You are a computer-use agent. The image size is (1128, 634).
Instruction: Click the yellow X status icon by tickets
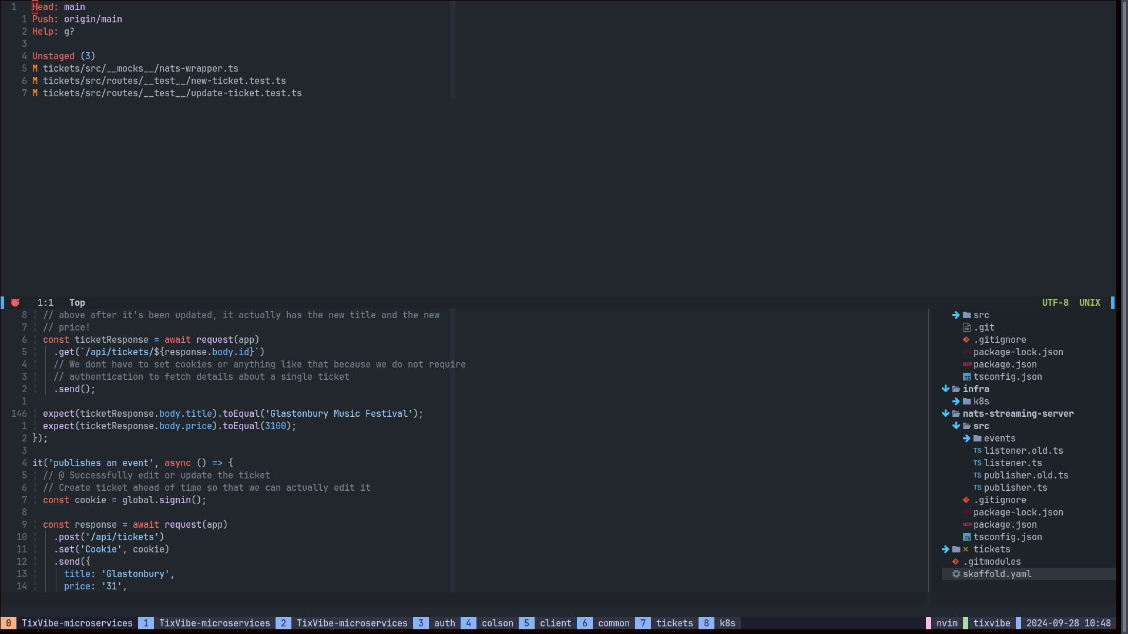click(965, 549)
